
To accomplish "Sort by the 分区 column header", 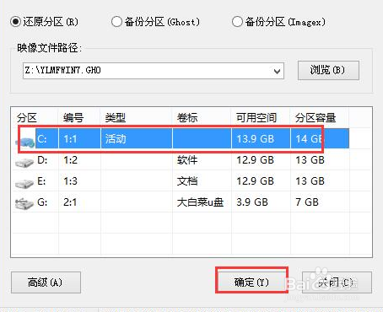I will 27,117.
